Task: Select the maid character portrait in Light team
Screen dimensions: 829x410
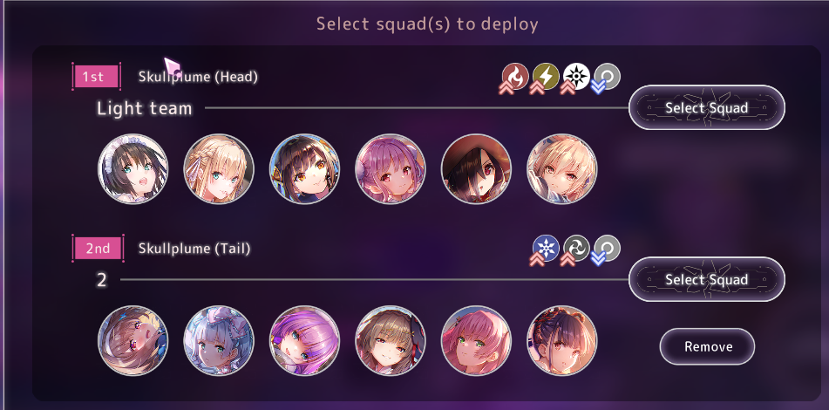Action: (x=133, y=168)
